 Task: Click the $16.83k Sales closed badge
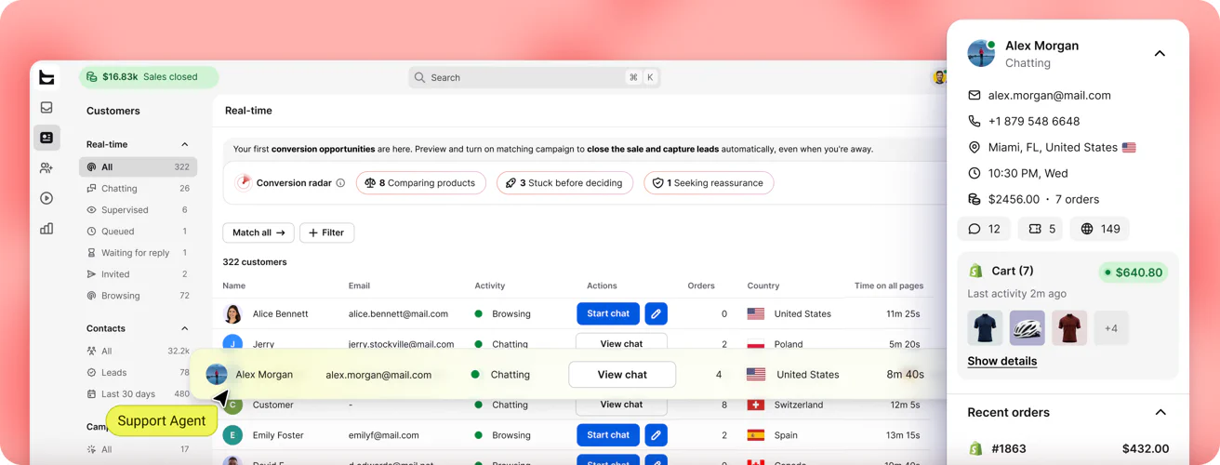pos(149,77)
